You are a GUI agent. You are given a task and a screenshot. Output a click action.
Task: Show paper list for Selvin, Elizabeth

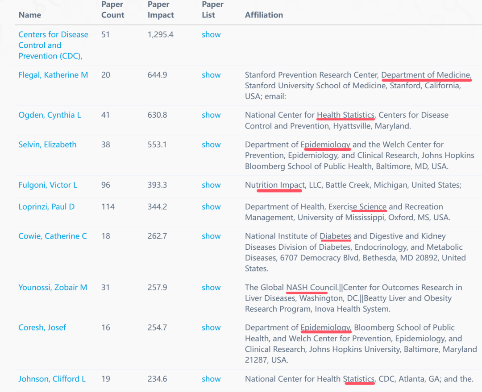211,144
